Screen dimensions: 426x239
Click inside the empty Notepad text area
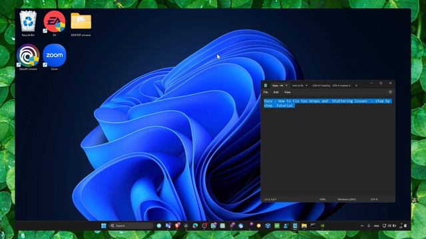pyautogui.click(x=327, y=152)
